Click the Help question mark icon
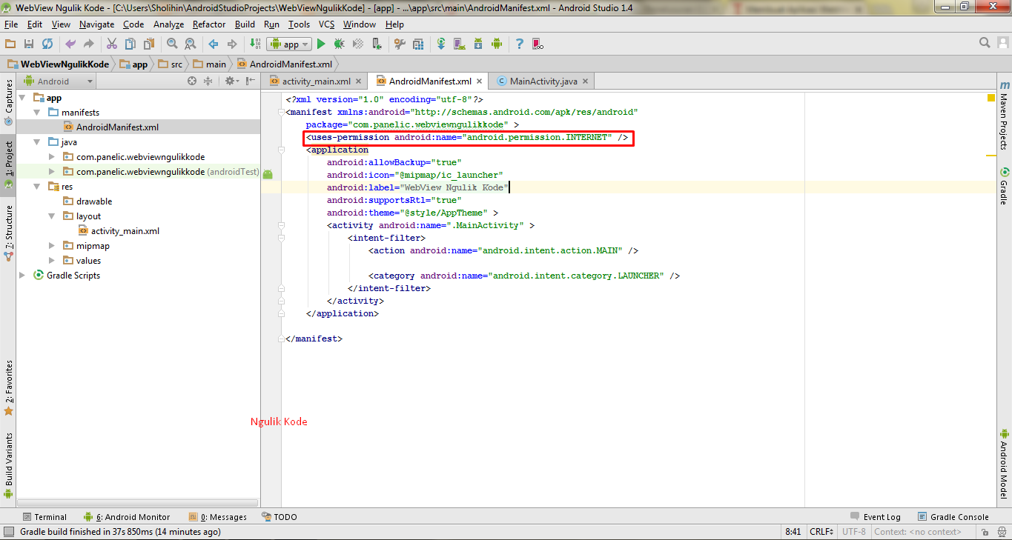The width and height of the screenshot is (1012, 540). tap(520, 44)
